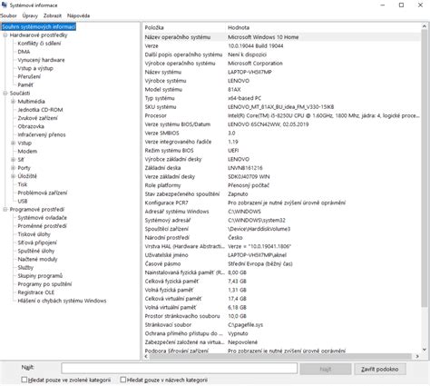This screenshot has height=386, width=430.
Task: Click the Najít text input field
Action: (x=180, y=369)
